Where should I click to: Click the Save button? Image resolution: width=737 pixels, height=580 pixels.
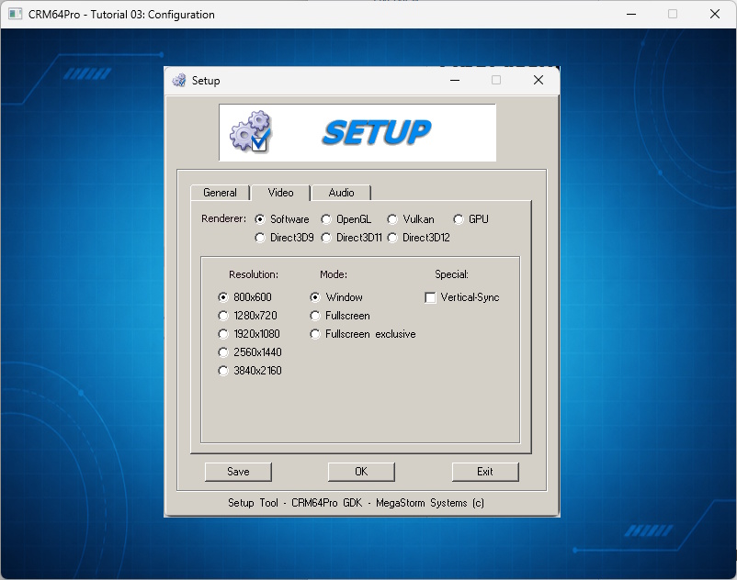point(238,472)
